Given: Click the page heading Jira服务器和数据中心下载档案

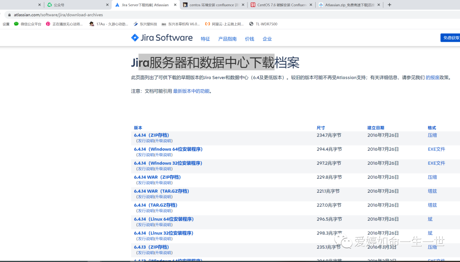Looking at the screenshot, I should [215, 63].
